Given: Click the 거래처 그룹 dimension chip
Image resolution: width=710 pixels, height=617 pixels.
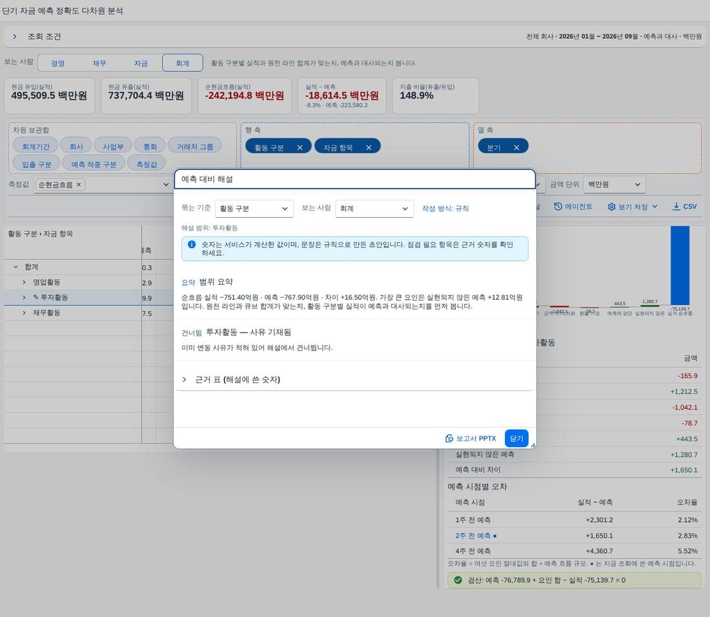Looking at the screenshot, I should pyautogui.click(x=195, y=147).
